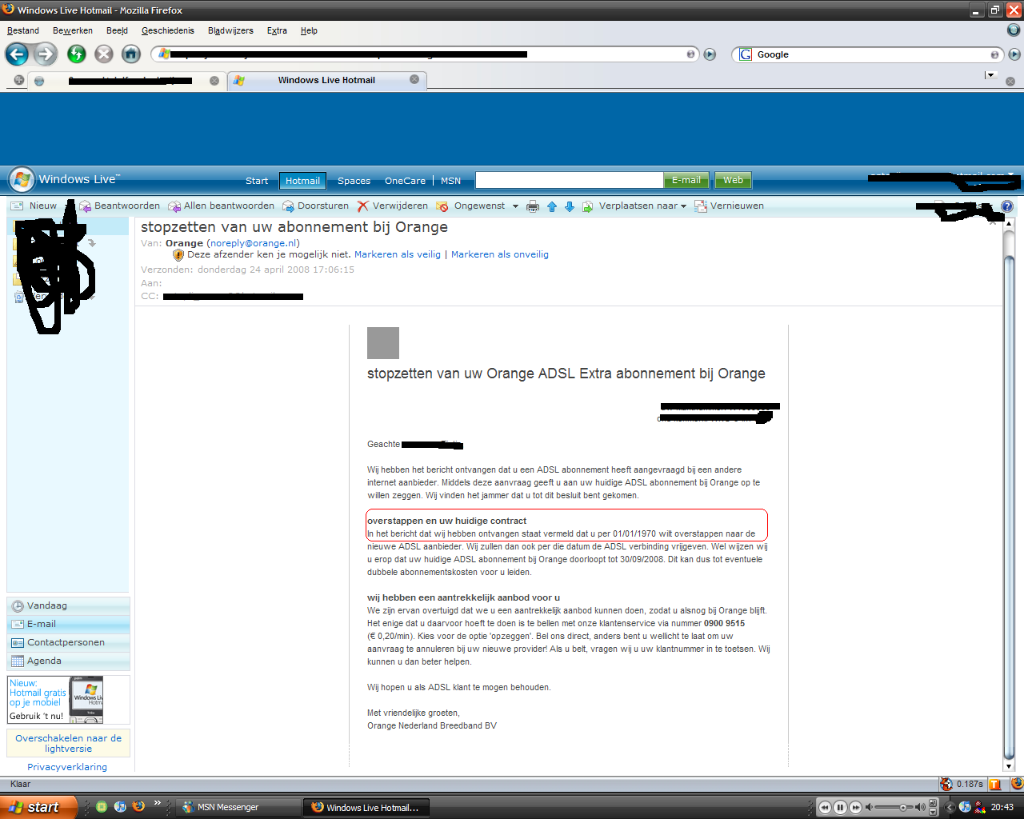Click Overschakelen naar de lightversie link
1024x819 pixels.
(x=68, y=744)
